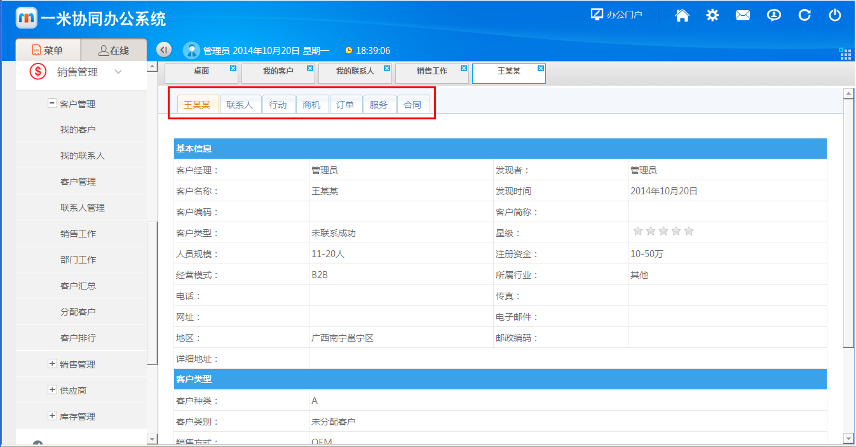Click sidebar scrollbar down arrow
Image resolution: width=856 pixels, height=447 pixels.
(152, 439)
